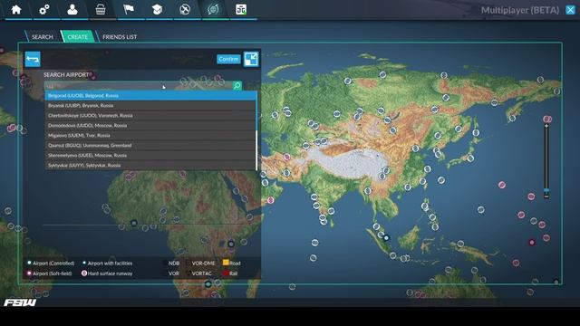Click the red Rail legend swatch
This screenshot has width=580, height=326.
click(x=226, y=273)
